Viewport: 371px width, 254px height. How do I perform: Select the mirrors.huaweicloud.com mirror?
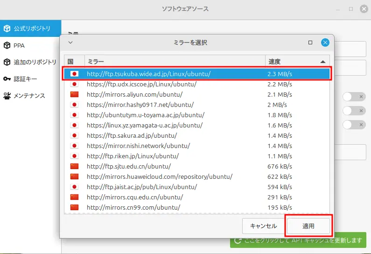click(x=197, y=176)
